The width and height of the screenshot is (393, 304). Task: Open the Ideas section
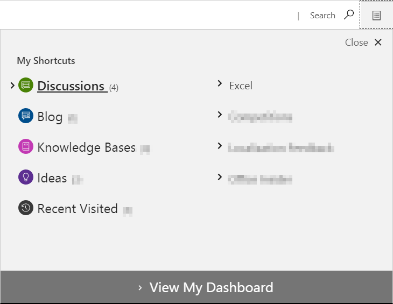[x=52, y=178]
